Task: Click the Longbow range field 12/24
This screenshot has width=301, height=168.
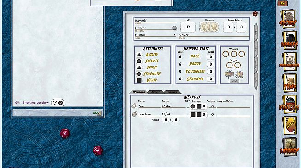Action: pyautogui.click(x=174, y=114)
